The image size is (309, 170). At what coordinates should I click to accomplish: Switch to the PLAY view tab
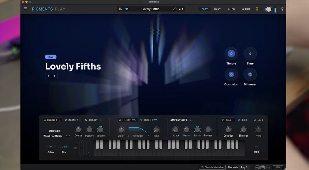[205, 9]
